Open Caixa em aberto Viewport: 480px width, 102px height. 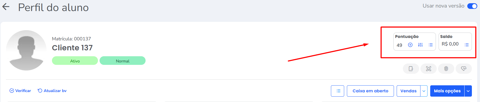[x=370, y=91]
